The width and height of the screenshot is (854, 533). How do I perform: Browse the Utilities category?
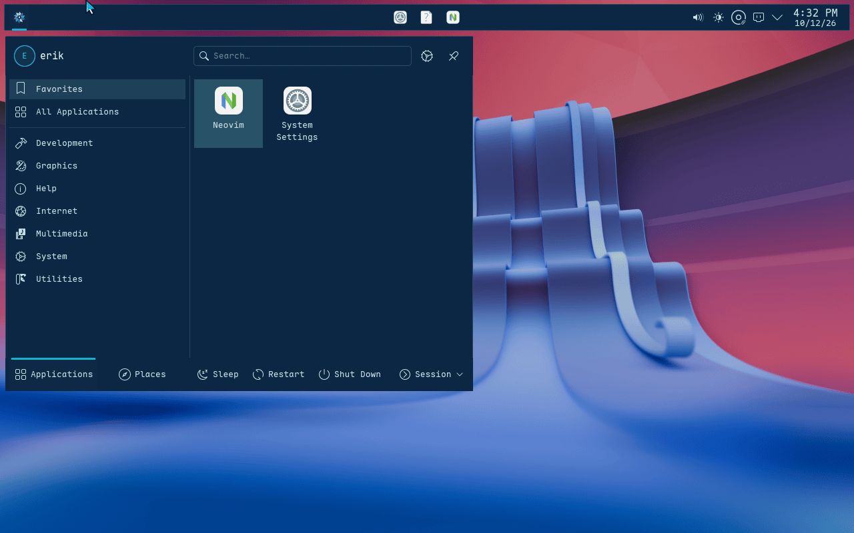coord(97,279)
